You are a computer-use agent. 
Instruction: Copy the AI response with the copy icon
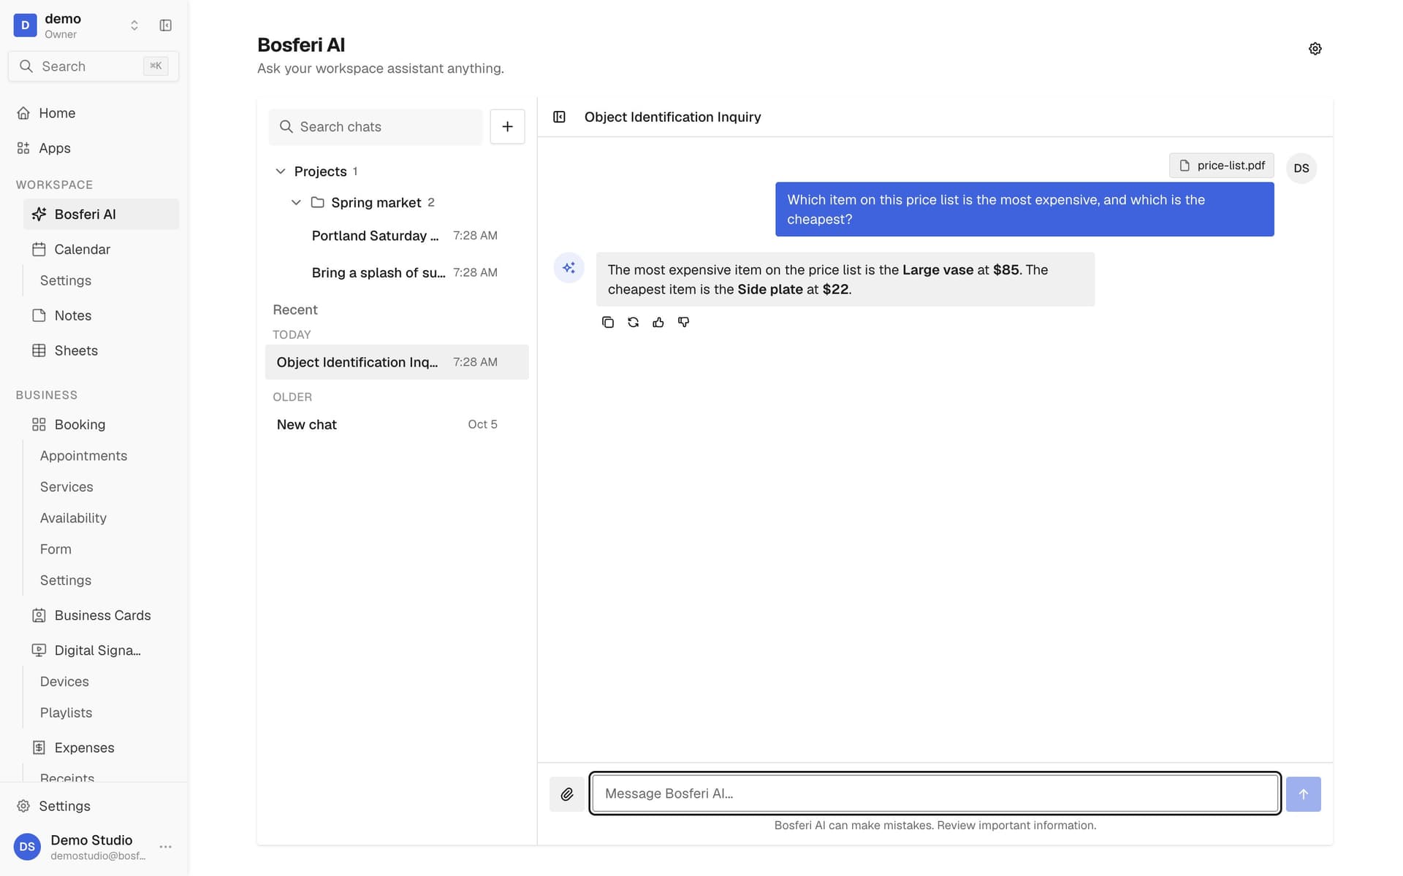[x=607, y=322]
